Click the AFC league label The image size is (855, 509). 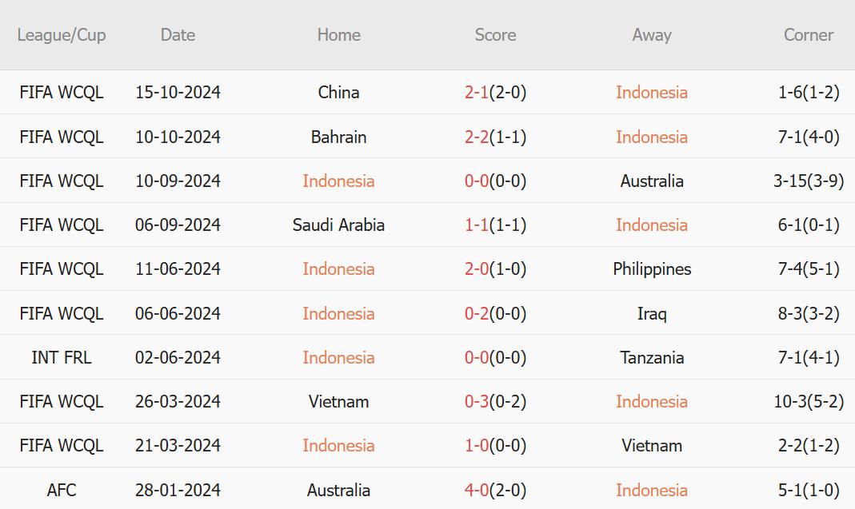[62, 490]
